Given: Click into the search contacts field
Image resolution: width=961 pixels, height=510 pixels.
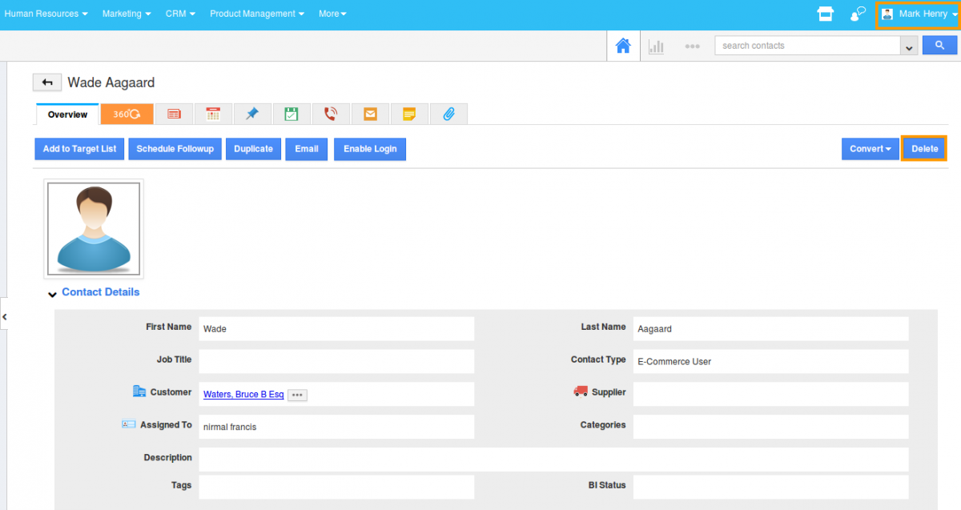Looking at the screenshot, I should pyautogui.click(x=807, y=46).
